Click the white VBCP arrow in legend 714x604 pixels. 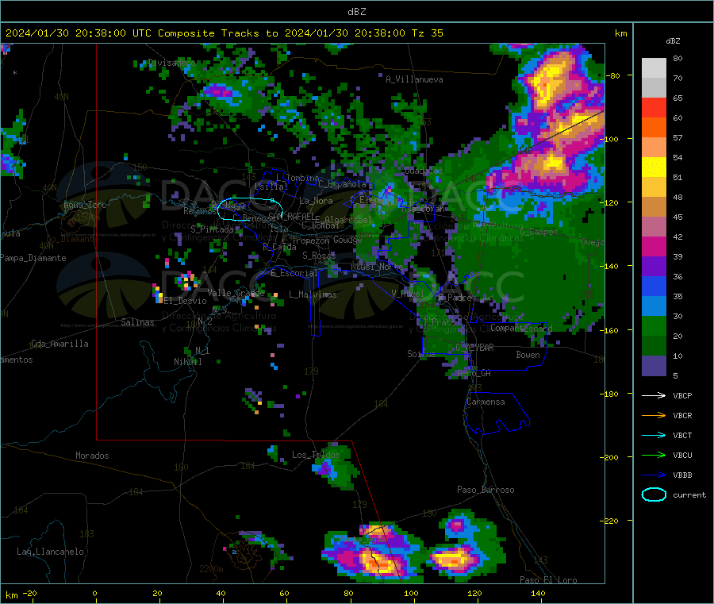pyautogui.click(x=654, y=395)
